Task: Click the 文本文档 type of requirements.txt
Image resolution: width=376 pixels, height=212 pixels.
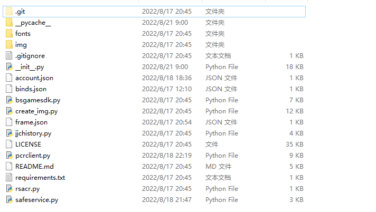Action: point(218,178)
